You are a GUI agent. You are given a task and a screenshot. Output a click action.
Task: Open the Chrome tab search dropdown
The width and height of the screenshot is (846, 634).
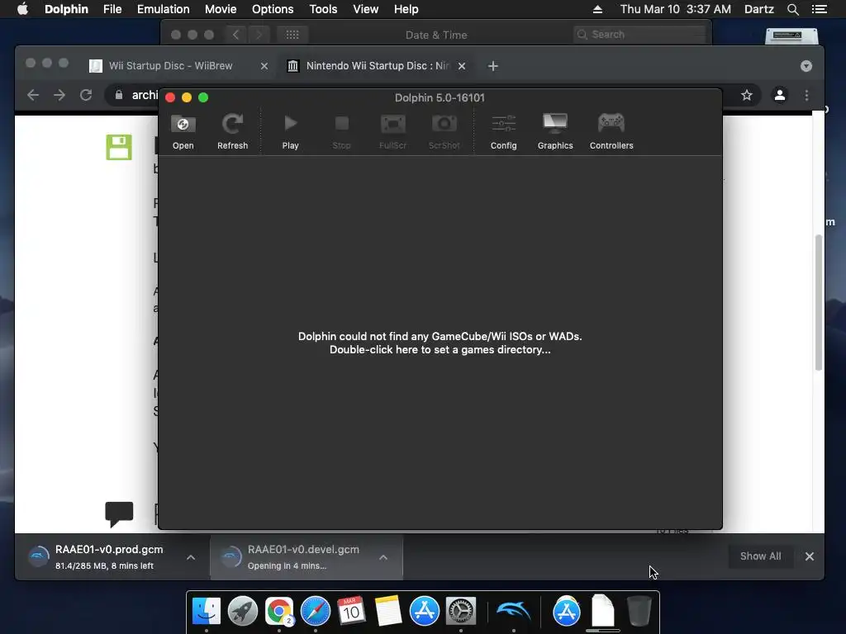806,66
